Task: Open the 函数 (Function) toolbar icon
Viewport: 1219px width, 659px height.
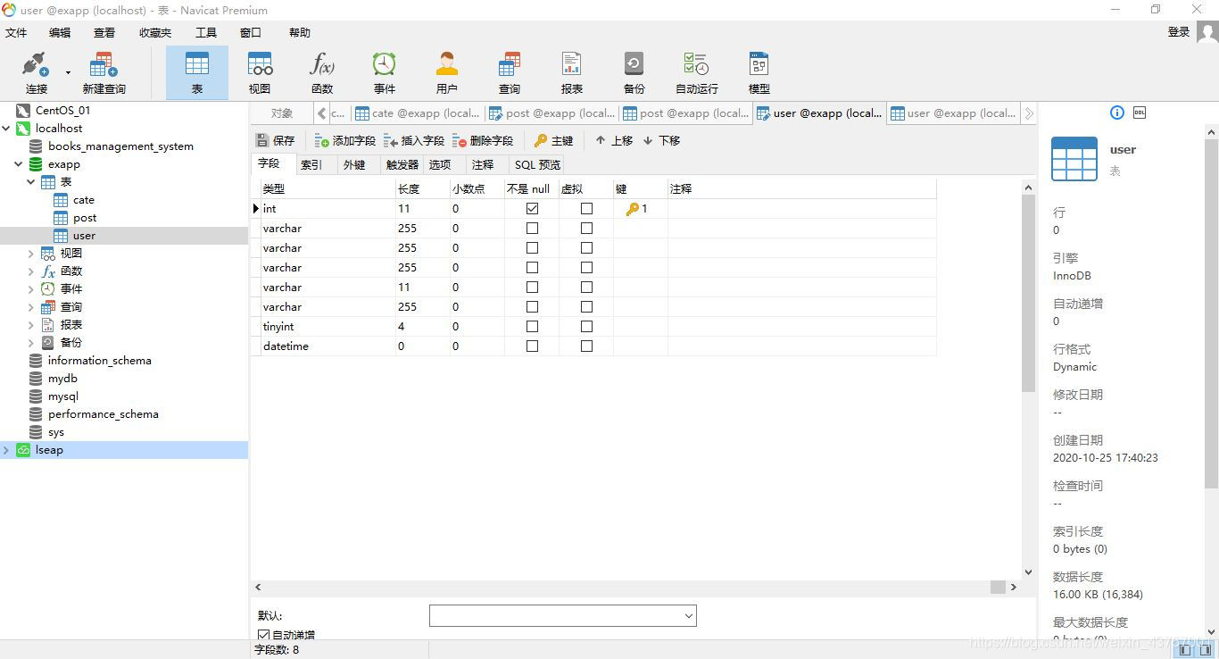Action: click(322, 72)
